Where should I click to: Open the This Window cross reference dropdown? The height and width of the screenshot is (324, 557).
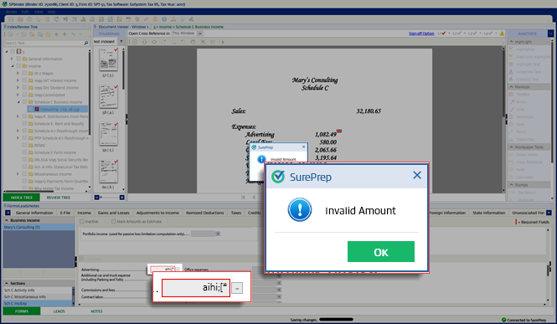pyautogui.click(x=199, y=33)
